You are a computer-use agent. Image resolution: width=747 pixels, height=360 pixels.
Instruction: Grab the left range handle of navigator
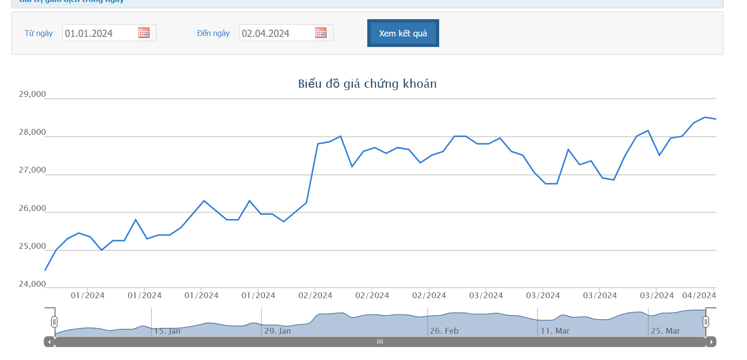(x=54, y=322)
